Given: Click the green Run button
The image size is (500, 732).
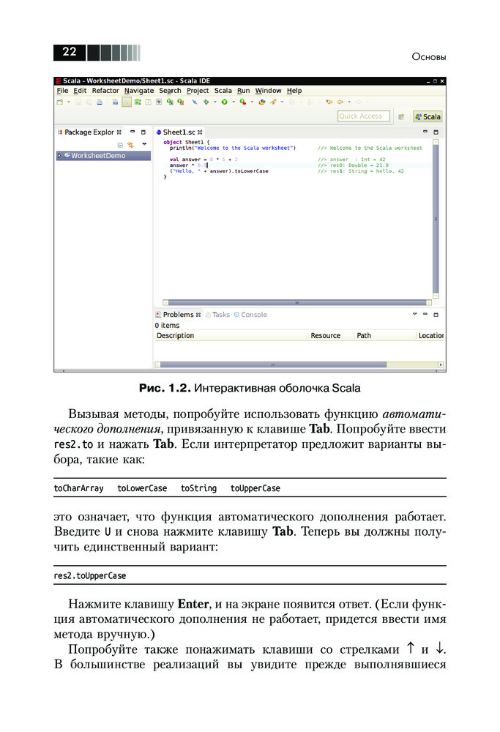Looking at the screenshot, I should (x=225, y=102).
